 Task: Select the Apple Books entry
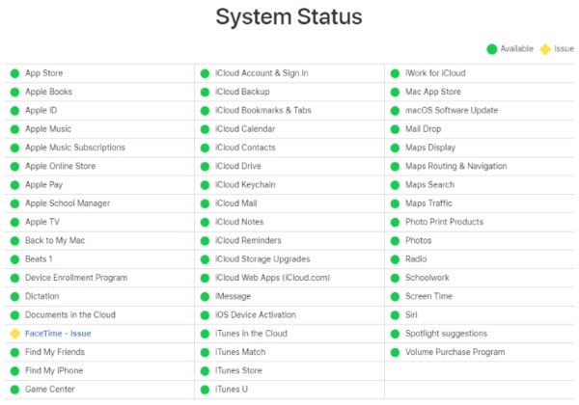click(49, 92)
